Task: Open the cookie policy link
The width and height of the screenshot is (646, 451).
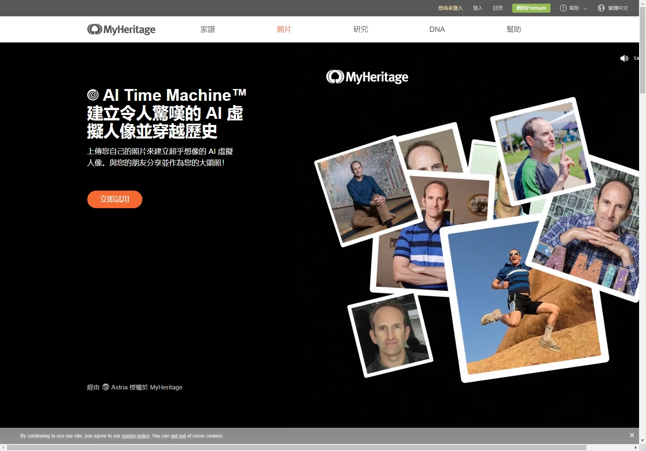Action: 135,436
